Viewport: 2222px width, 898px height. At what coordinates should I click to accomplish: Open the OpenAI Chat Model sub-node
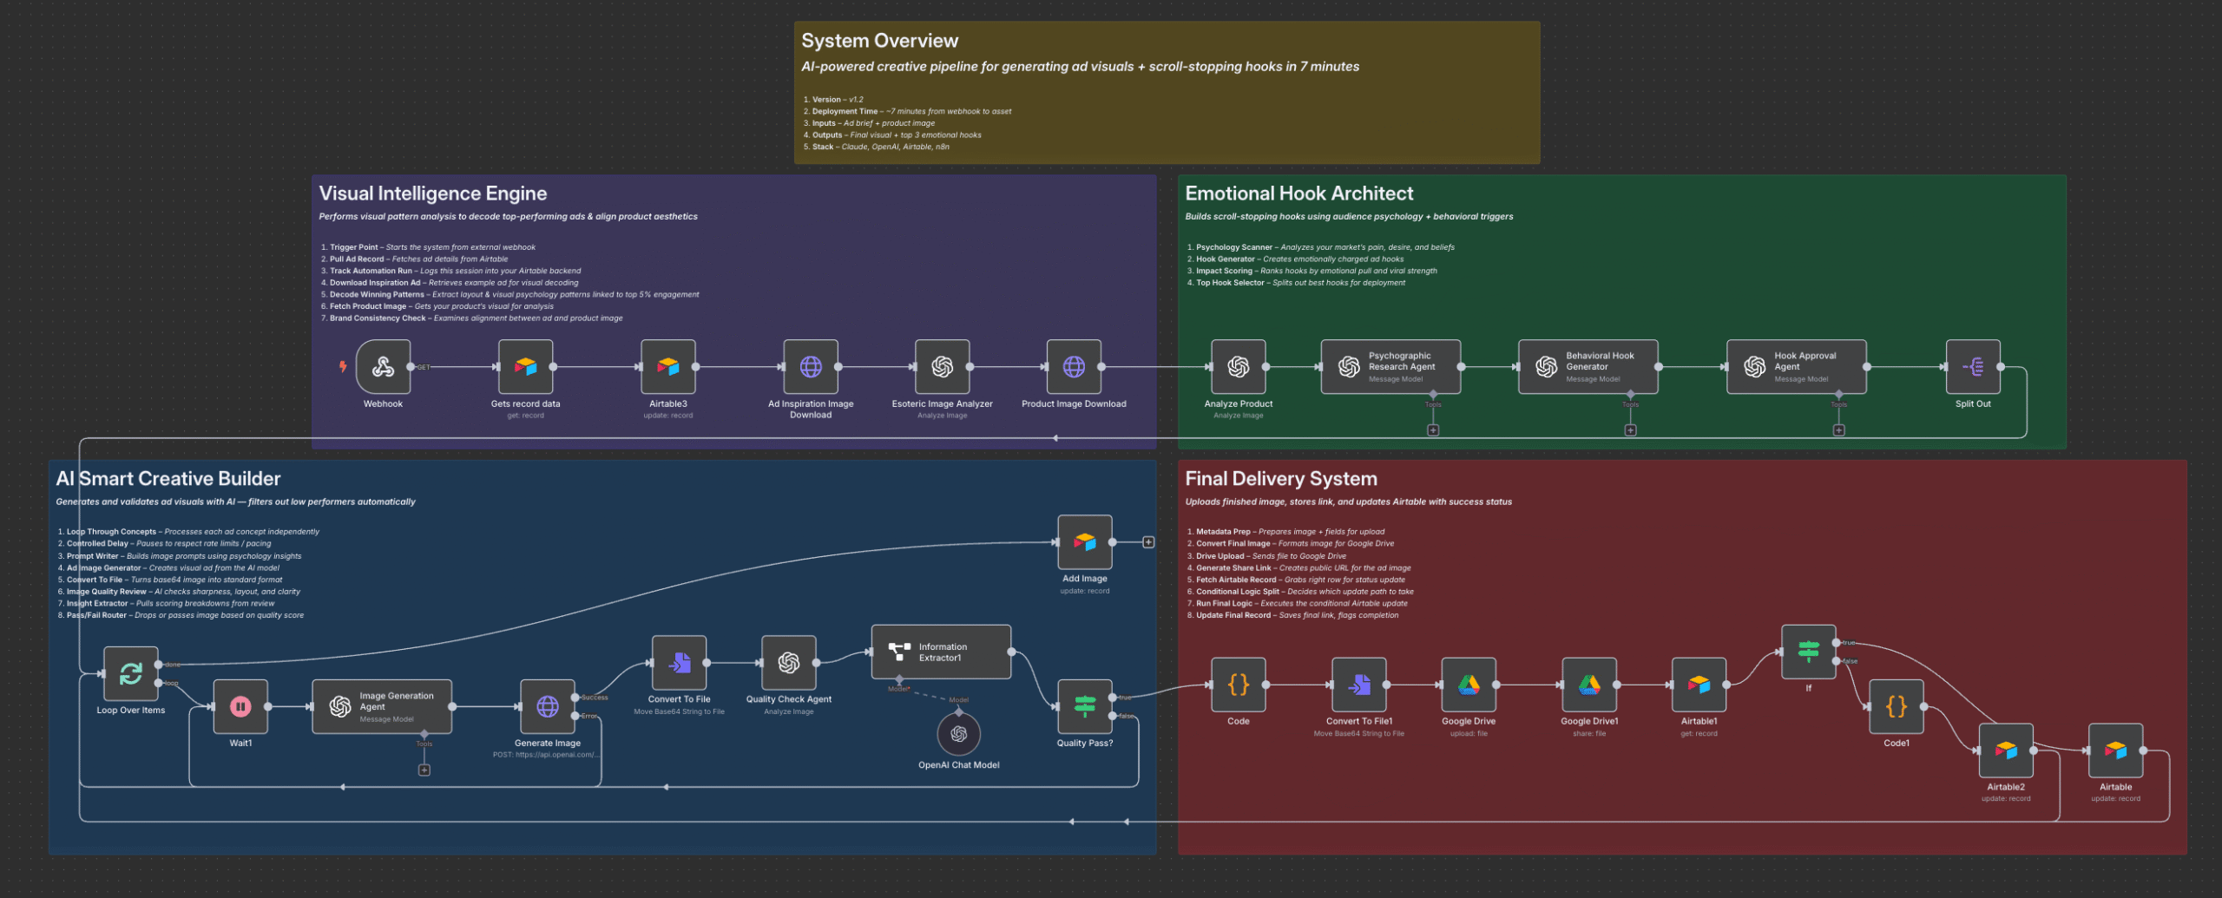point(958,734)
